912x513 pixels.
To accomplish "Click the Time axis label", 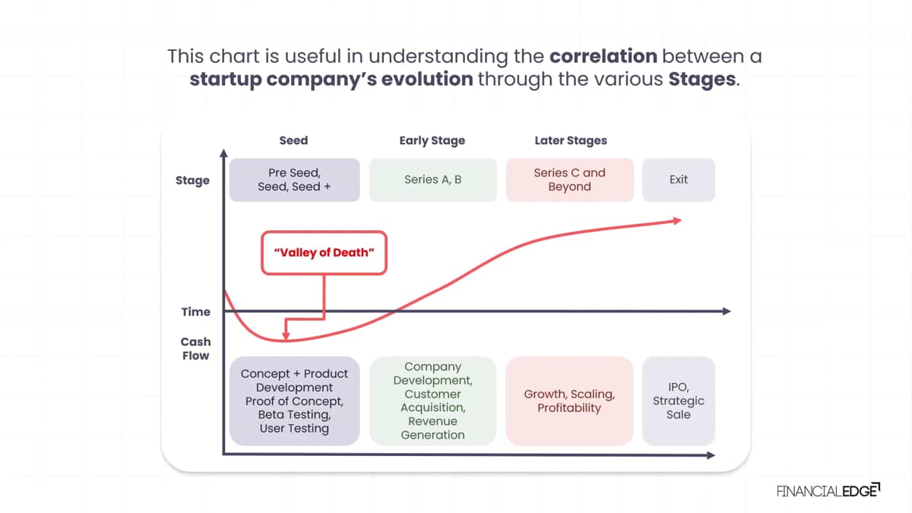I will [195, 312].
